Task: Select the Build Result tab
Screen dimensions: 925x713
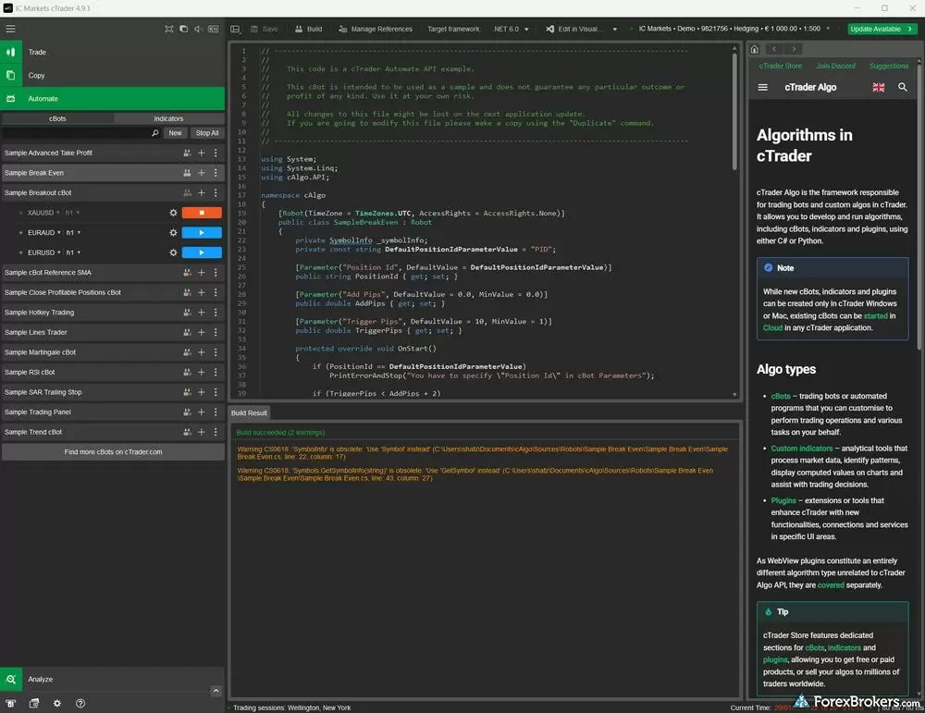Action: [x=249, y=412]
